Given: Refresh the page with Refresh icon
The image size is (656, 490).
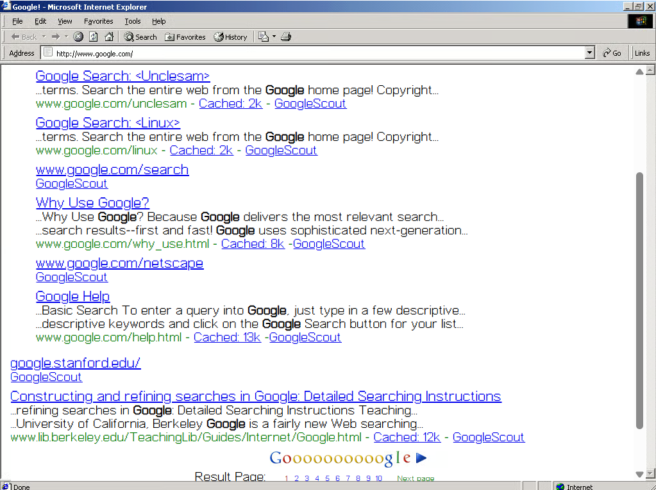Looking at the screenshot, I should point(94,37).
